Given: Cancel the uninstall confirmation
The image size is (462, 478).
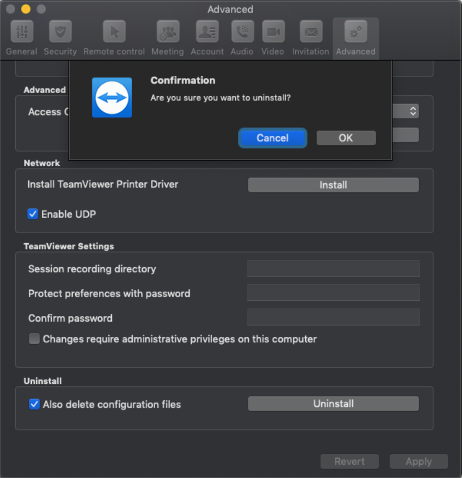Looking at the screenshot, I should point(273,138).
